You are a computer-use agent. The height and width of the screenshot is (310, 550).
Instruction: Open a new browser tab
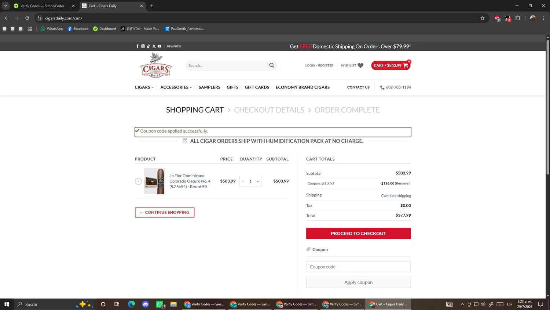tap(152, 6)
